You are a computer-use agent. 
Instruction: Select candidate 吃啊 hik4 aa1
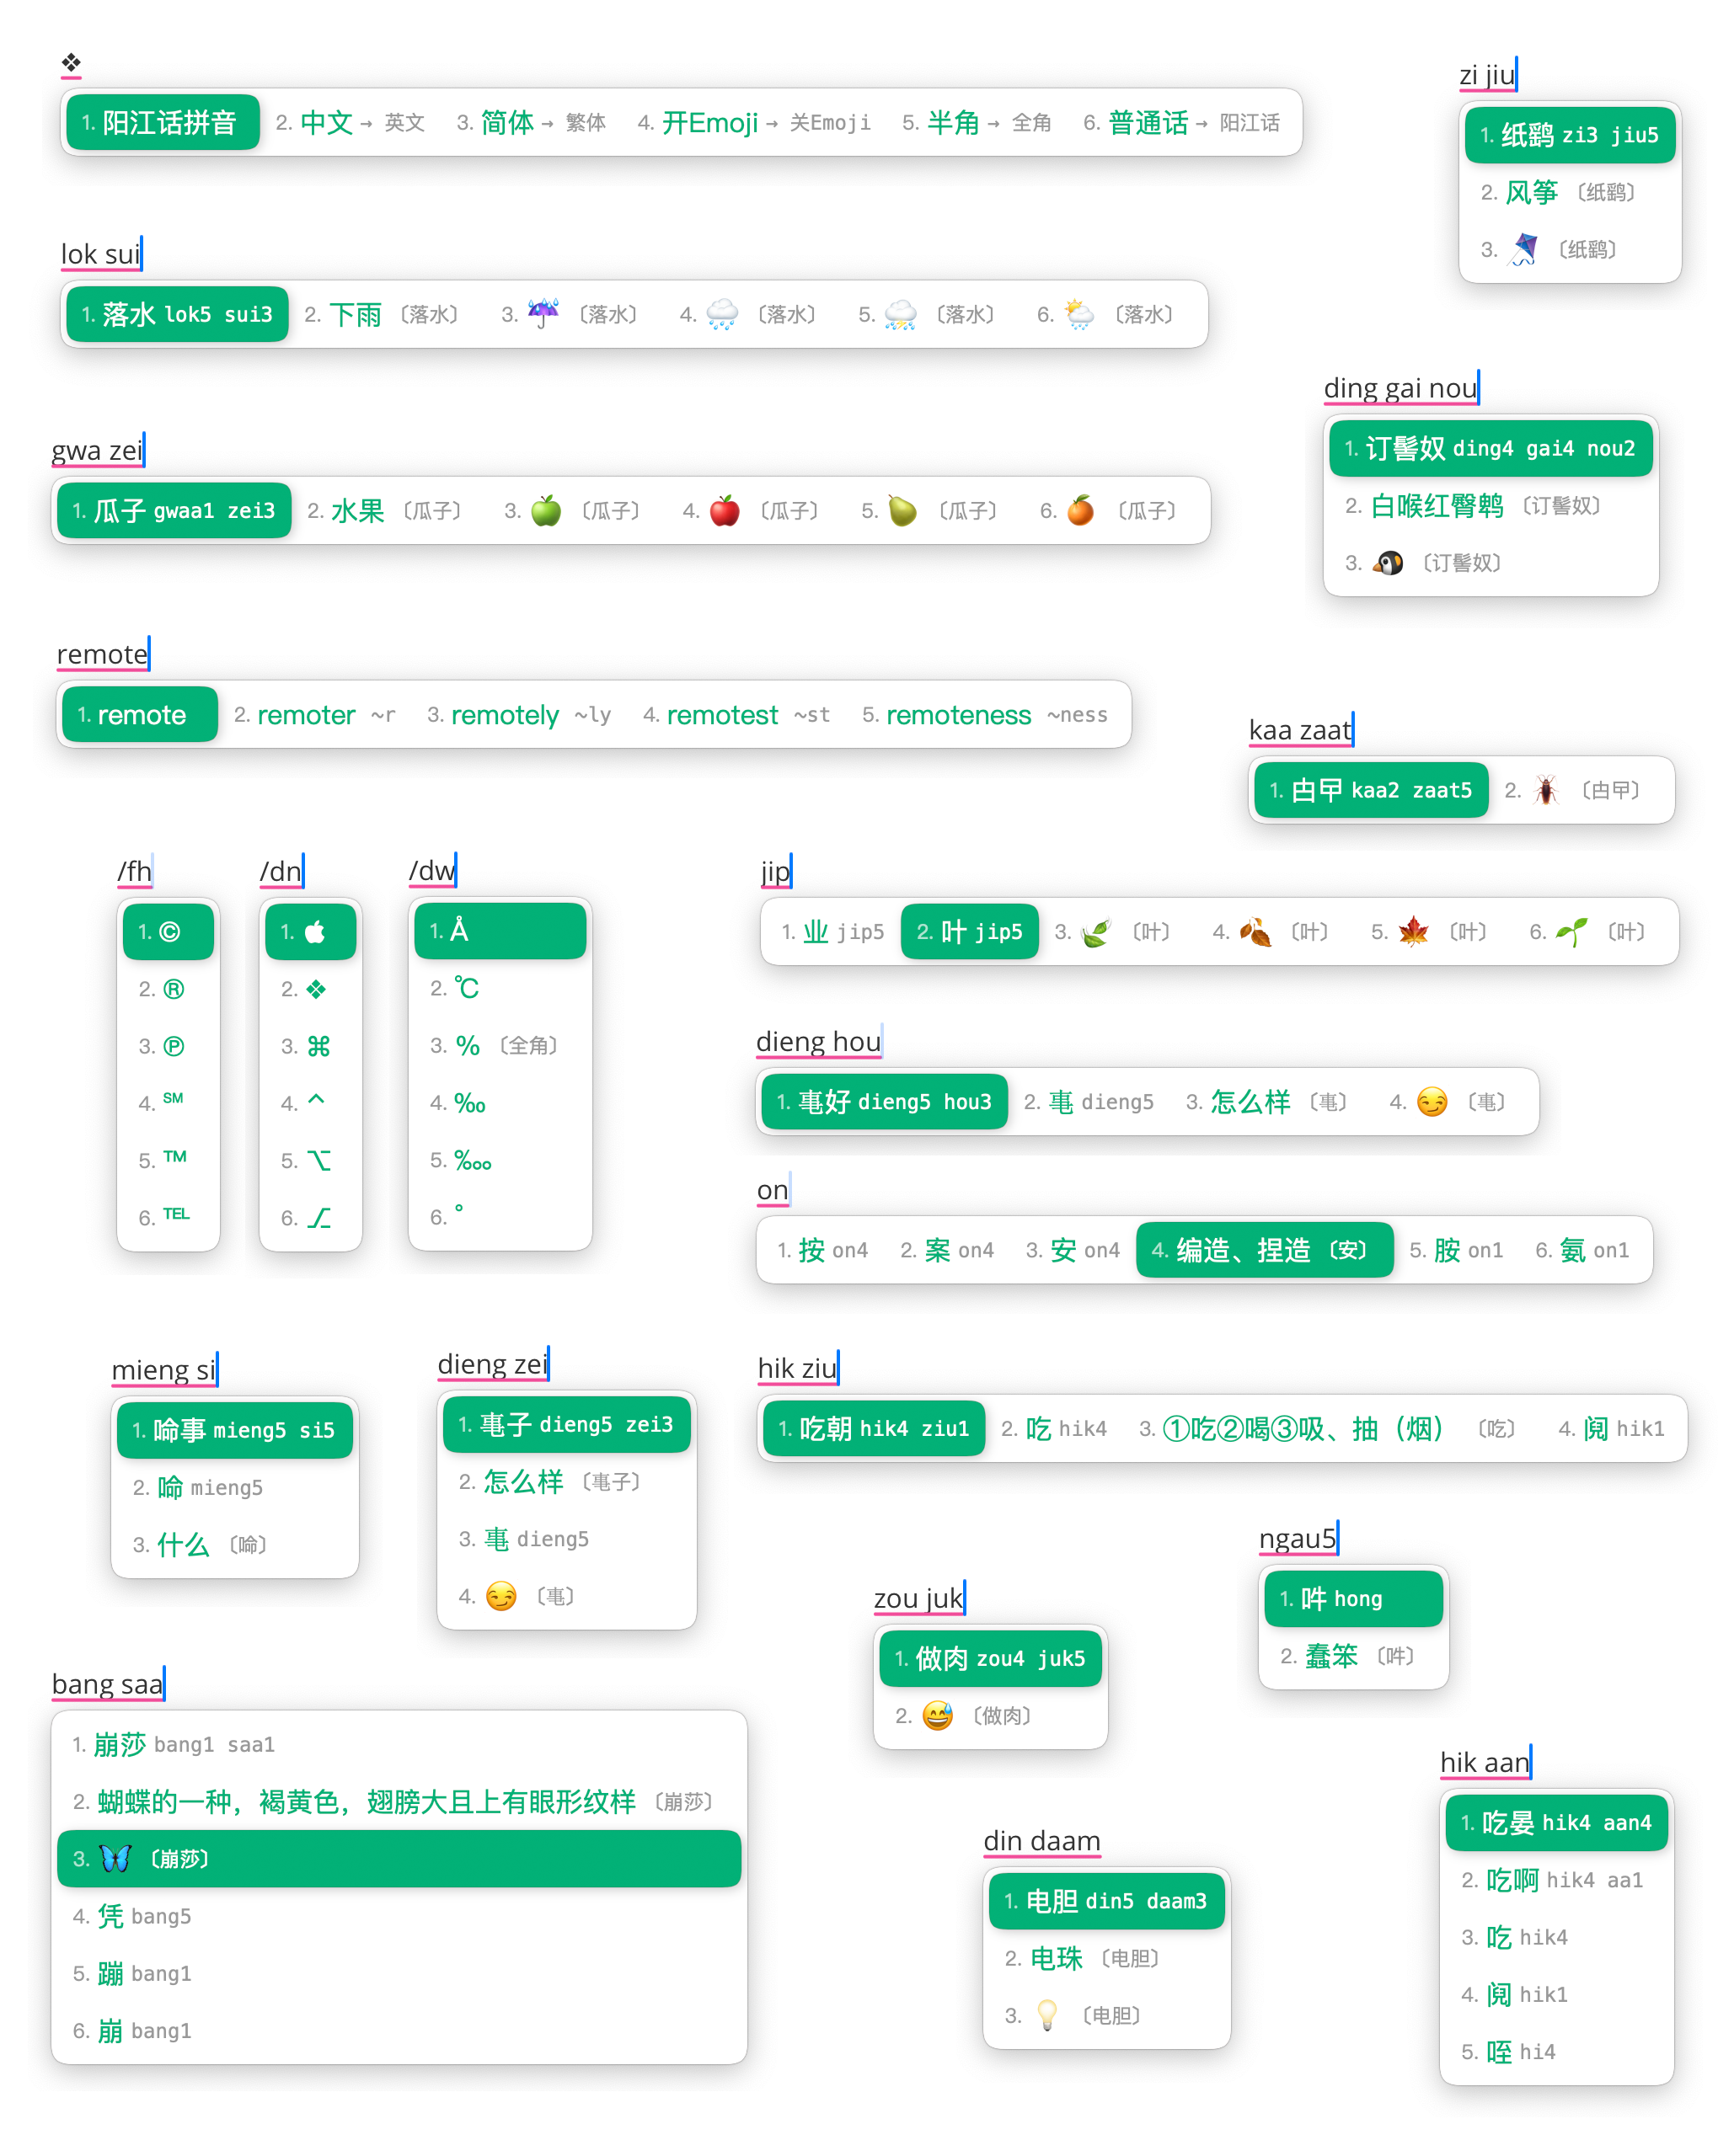coord(1552,1879)
